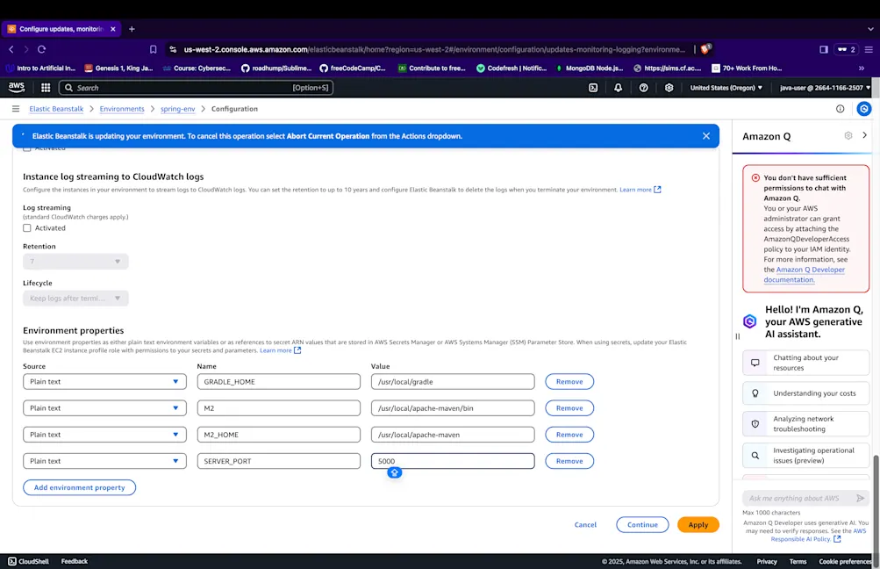Viewport: 880px width, 569px height.
Task: Click the AWS logo home icon
Action: pyautogui.click(x=17, y=87)
